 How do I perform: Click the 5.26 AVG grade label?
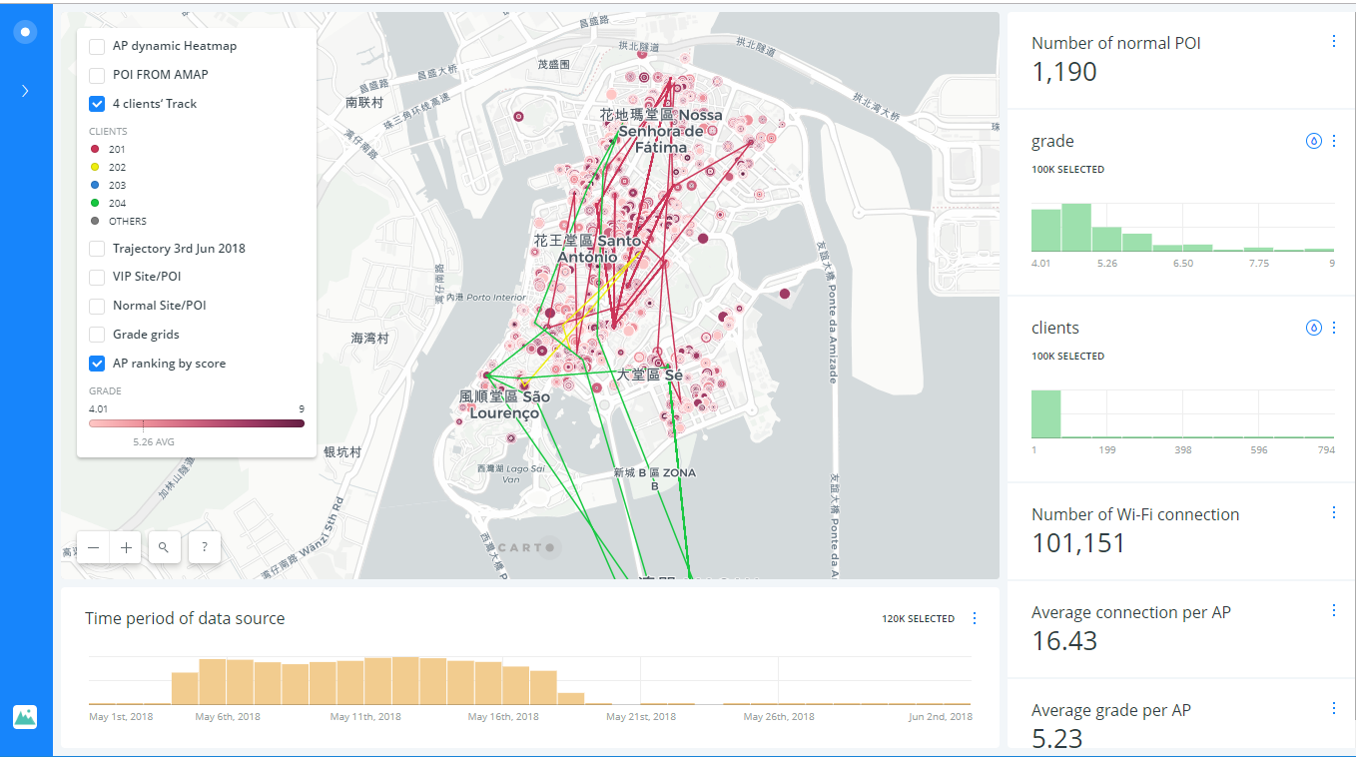coord(154,441)
